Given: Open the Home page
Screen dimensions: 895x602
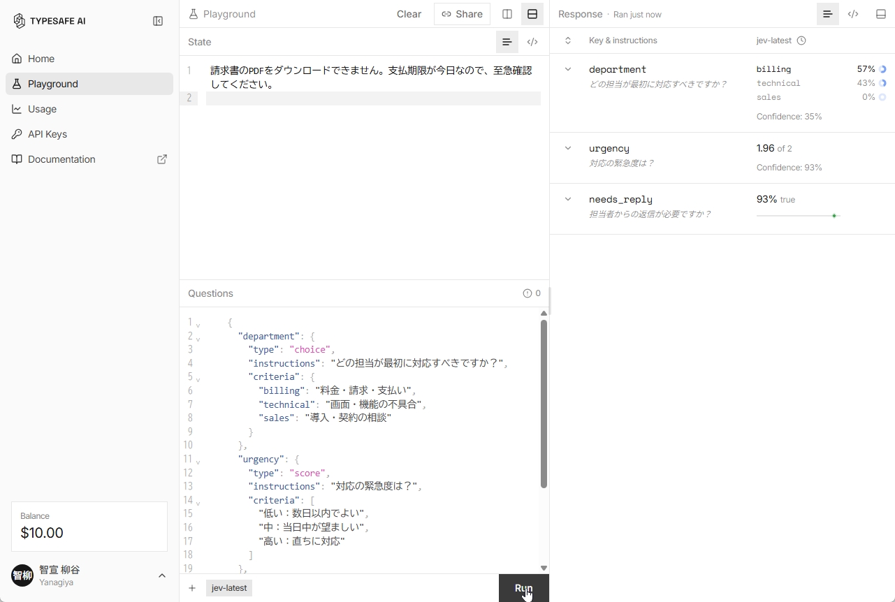Looking at the screenshot, I should click(89, 59).
